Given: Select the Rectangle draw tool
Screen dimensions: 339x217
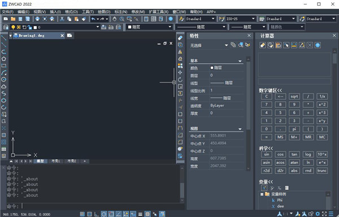Looking at the screenshot, I should pyautogui.click(x=4, y=66).
